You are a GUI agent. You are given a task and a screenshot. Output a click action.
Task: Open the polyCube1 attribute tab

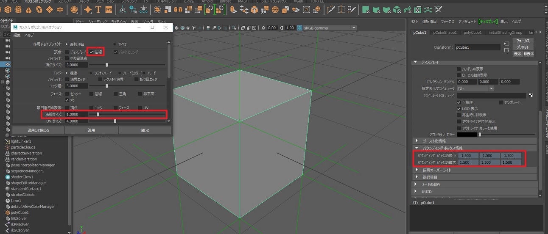click(x=473, y=33)
